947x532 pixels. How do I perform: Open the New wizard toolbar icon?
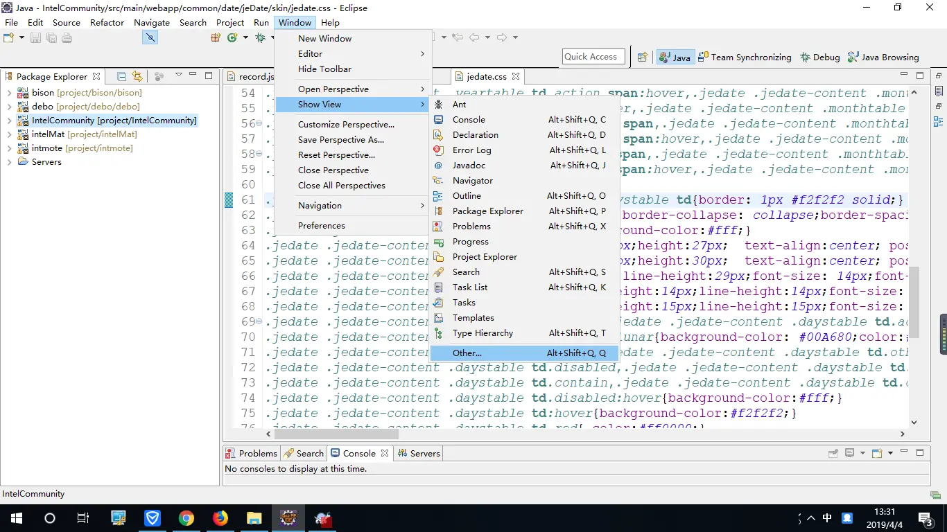tap(9, 37)
